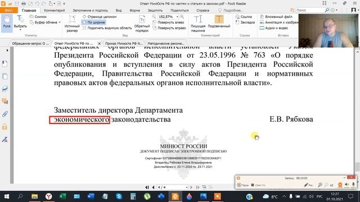Open the bookmarks panel in left sidebar
The height and width of the screenshot is (202, 360).
[x=5, y=63]
